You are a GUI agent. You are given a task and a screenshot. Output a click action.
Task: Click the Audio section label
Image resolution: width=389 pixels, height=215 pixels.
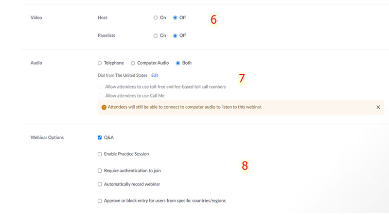(36, 63)
